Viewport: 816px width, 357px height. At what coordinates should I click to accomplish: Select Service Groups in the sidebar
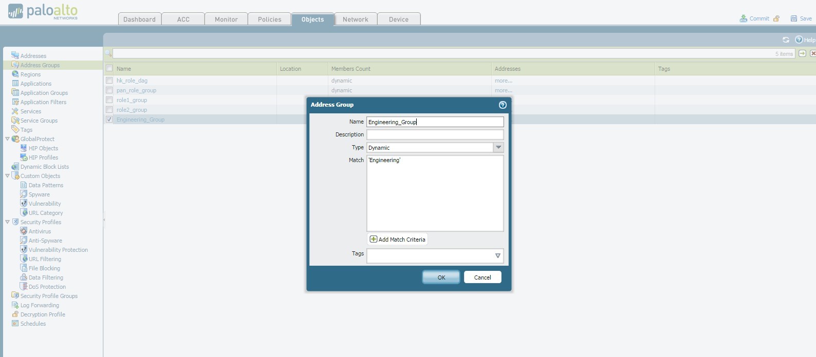pos(39,121)
